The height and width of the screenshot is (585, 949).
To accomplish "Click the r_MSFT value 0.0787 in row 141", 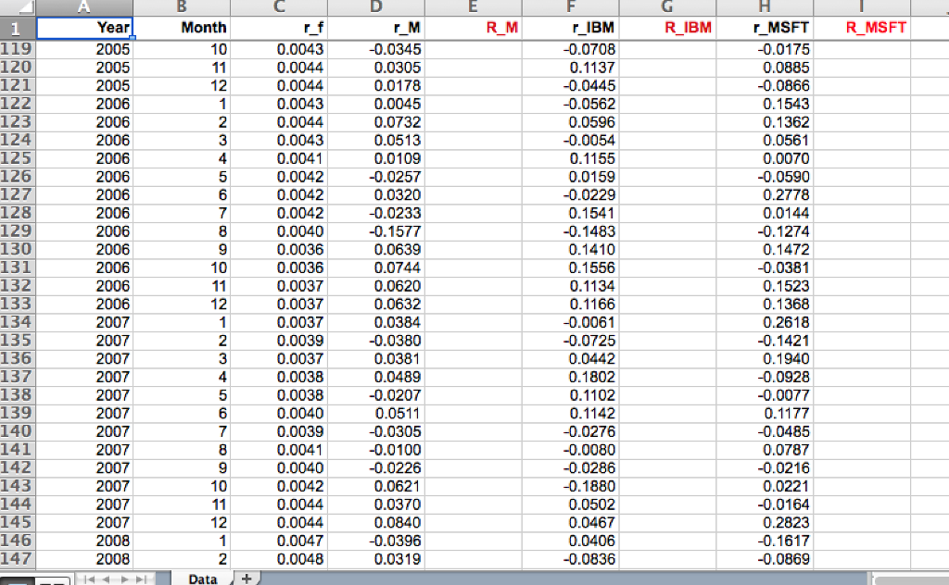I will pyautogui.click(x=786, y=450).
